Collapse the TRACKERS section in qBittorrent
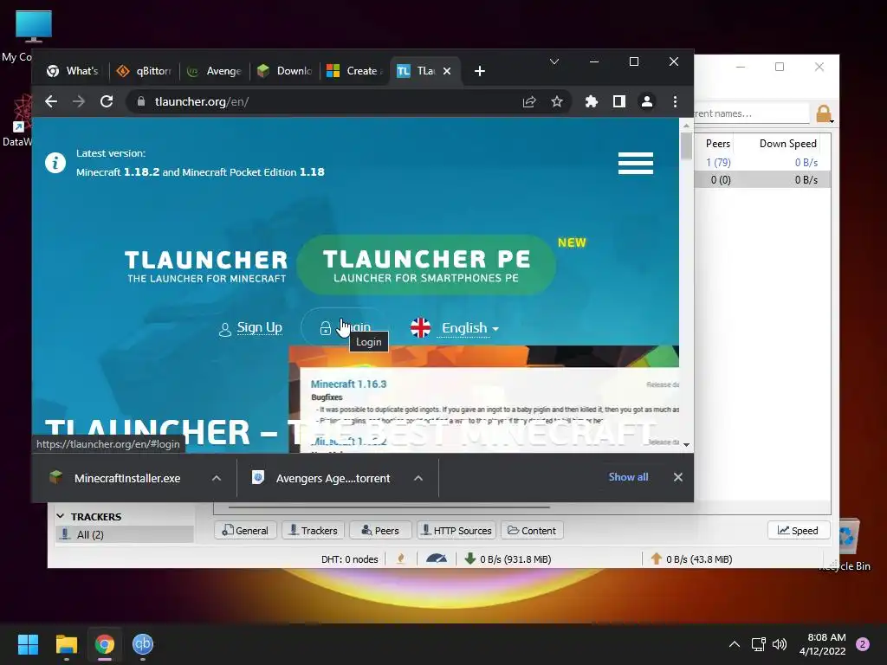Image resolution: width=887 pixels, height=665 pixels. point(61,516)
